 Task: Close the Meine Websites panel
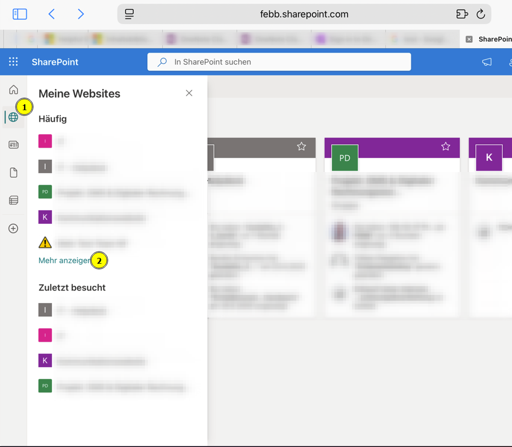189,93
